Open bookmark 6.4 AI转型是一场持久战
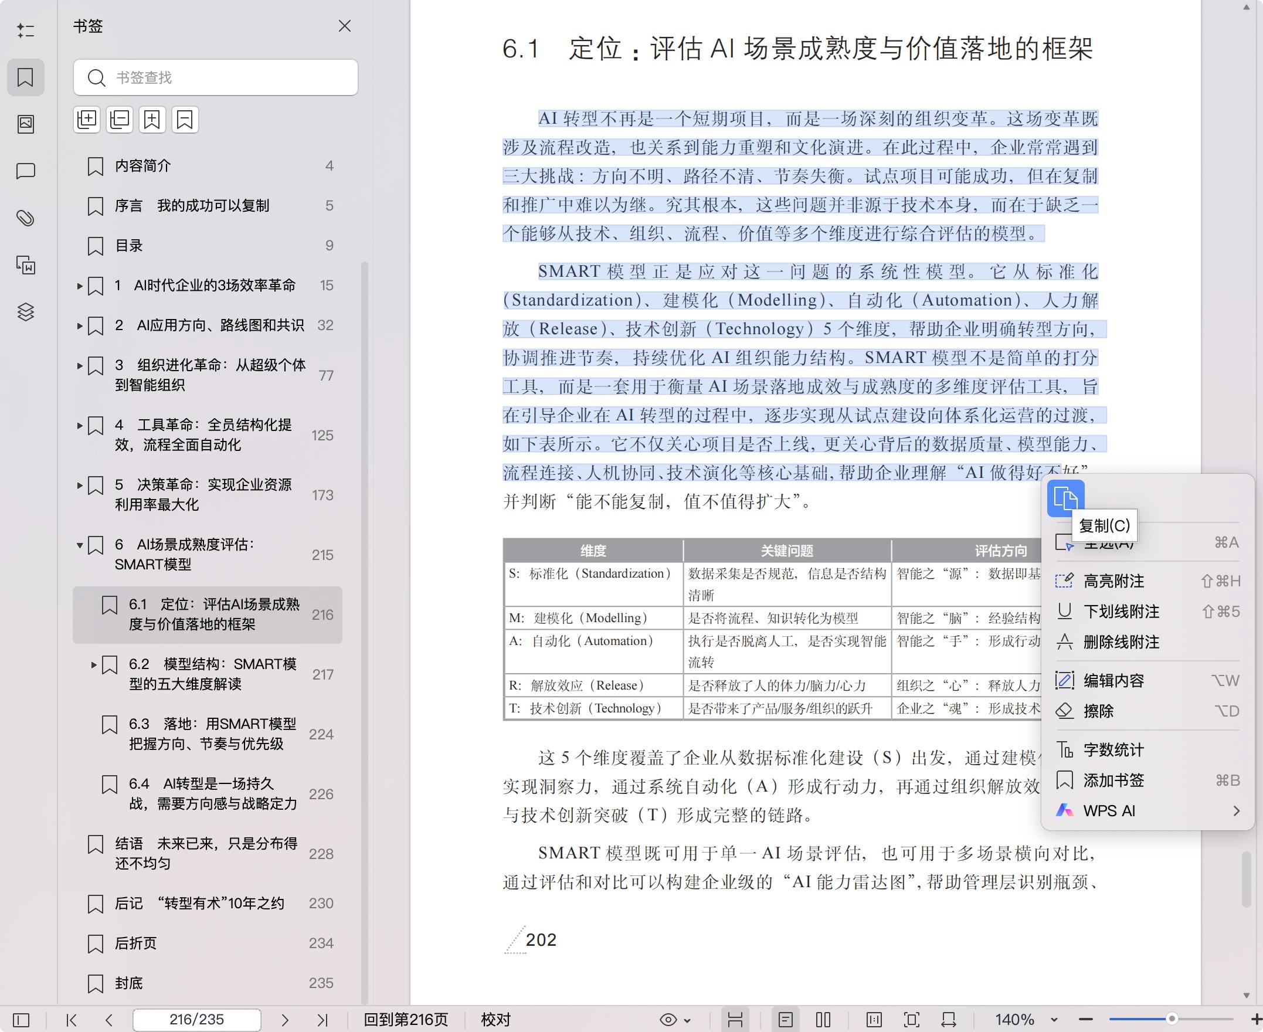 coord(208,794)
